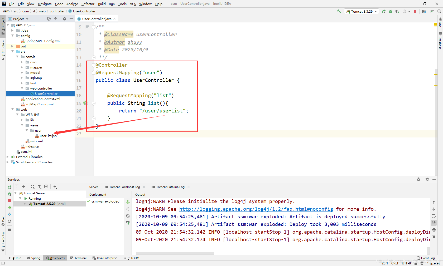Close the UserController.java editor tab
This screenshot has height=266, width=443.
pyautogui.click(x=114, y=19)
